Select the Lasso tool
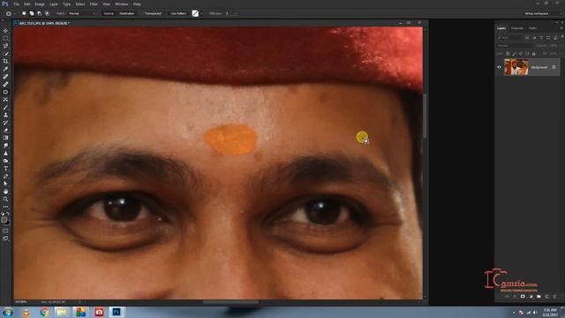 tap(5, 46)
